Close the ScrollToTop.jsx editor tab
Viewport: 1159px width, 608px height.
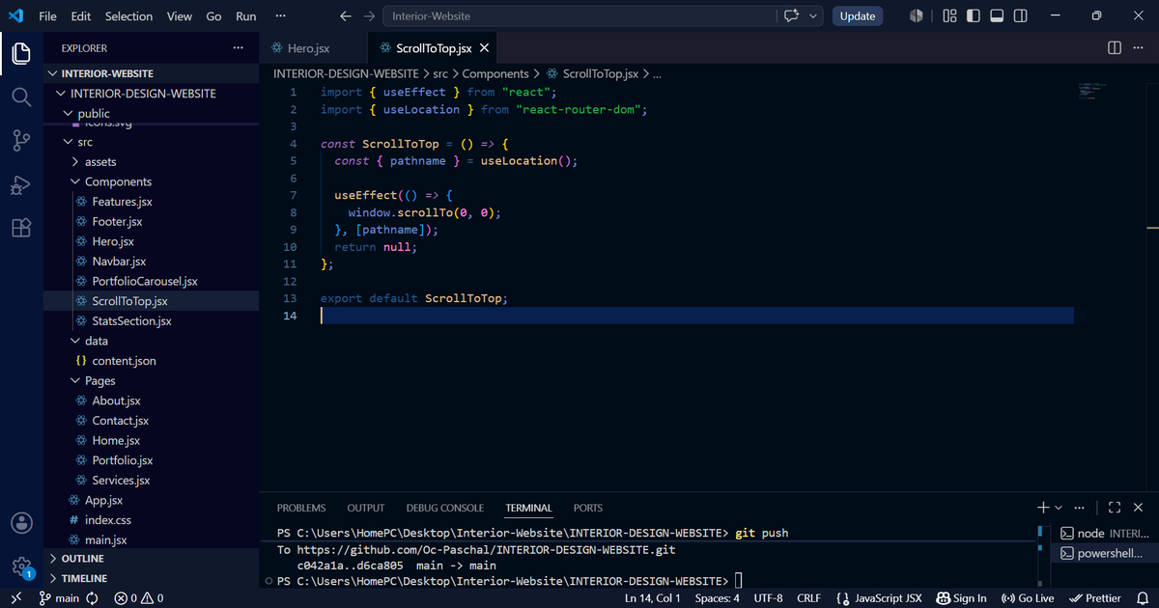pos(485,48)
